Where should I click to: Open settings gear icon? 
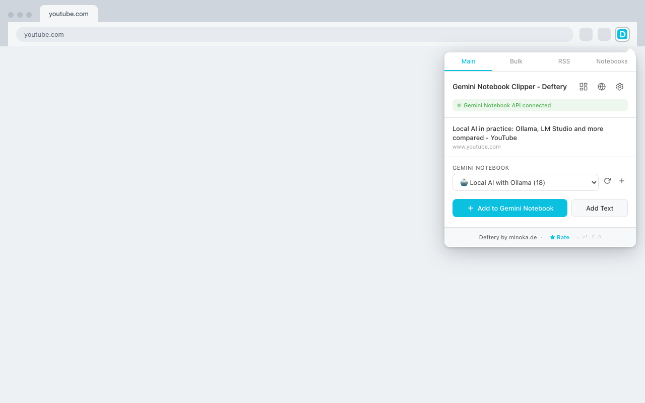[x=620, y=87]
